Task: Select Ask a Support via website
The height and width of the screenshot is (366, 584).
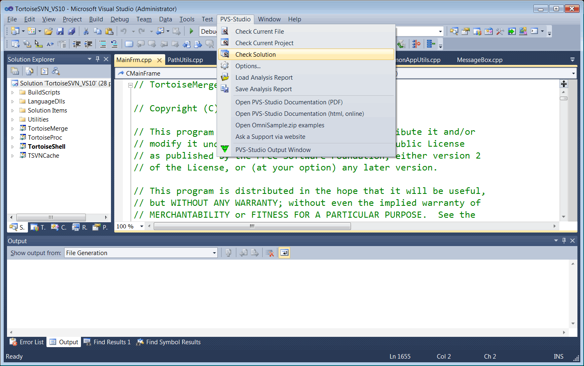Action: tap(306, 137)
